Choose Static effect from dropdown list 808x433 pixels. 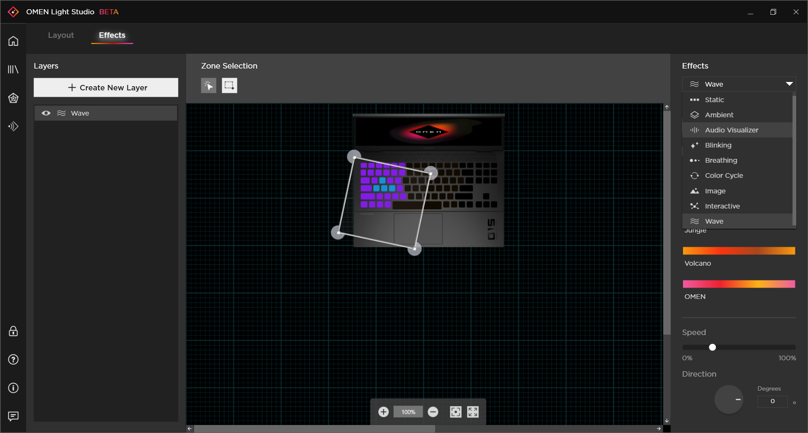point(737,100)
